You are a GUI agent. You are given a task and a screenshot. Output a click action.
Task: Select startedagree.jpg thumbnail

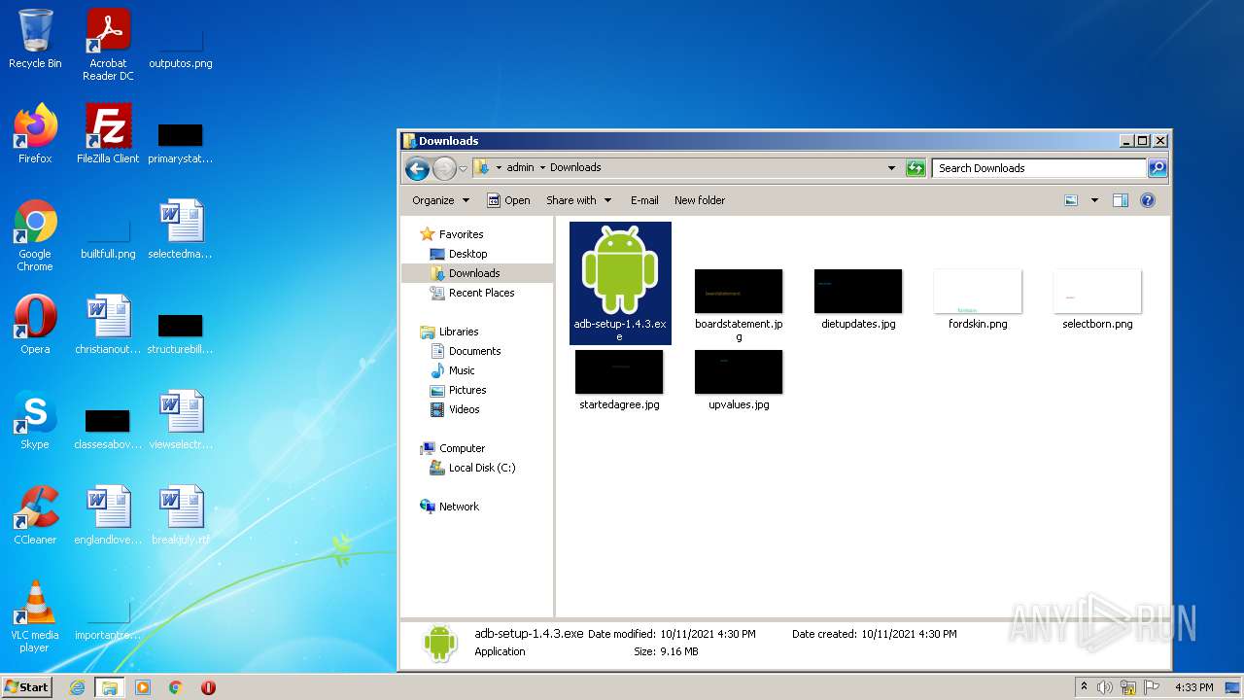[619, 380]
